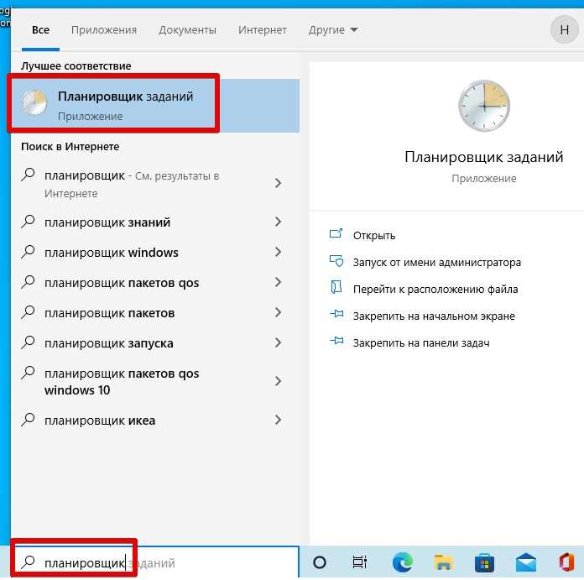Click the pin icon for панели задач
This screenshot has width=584, height=580.
point(336,341)
